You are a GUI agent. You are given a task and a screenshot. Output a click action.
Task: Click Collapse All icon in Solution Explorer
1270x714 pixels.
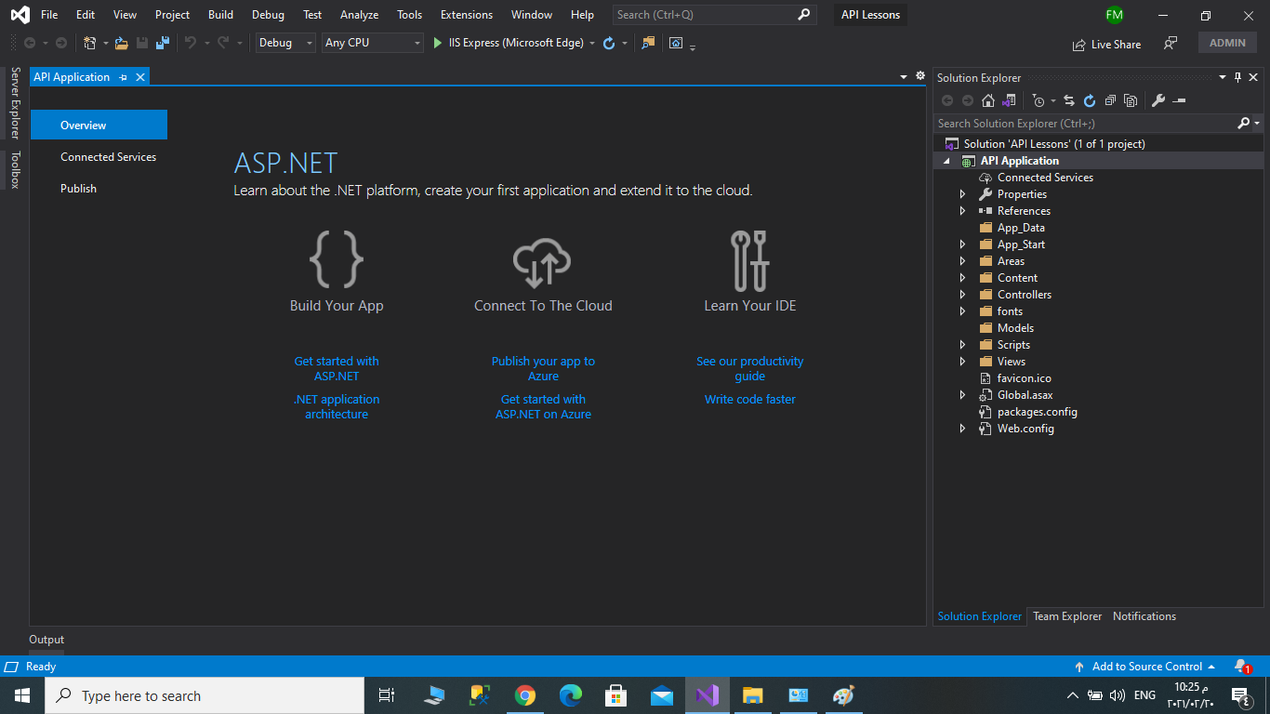[1110, 100]
